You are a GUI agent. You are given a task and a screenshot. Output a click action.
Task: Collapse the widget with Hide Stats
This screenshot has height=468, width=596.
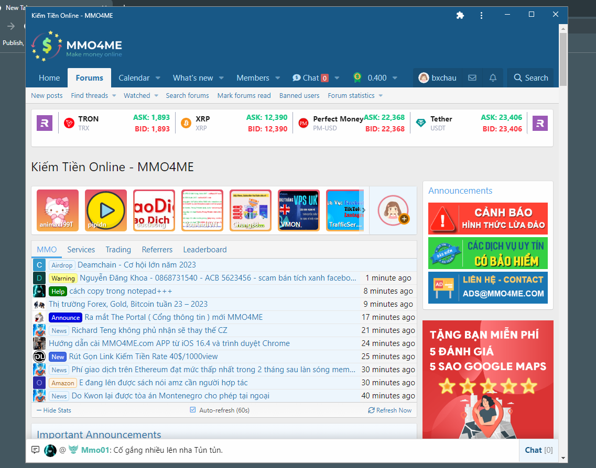[x=54, y=410]
